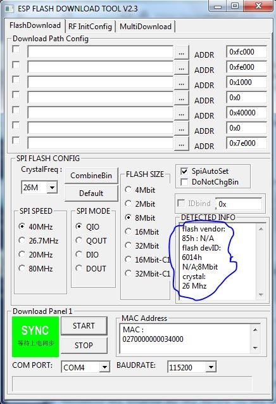Enable checkbox for the 0xfe000 file row

coord(16,65)
